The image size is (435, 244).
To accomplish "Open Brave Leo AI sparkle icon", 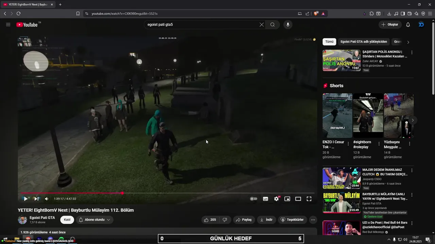I will pos(416,14).
